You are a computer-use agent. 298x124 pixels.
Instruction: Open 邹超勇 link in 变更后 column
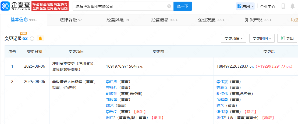click(222, 100)
